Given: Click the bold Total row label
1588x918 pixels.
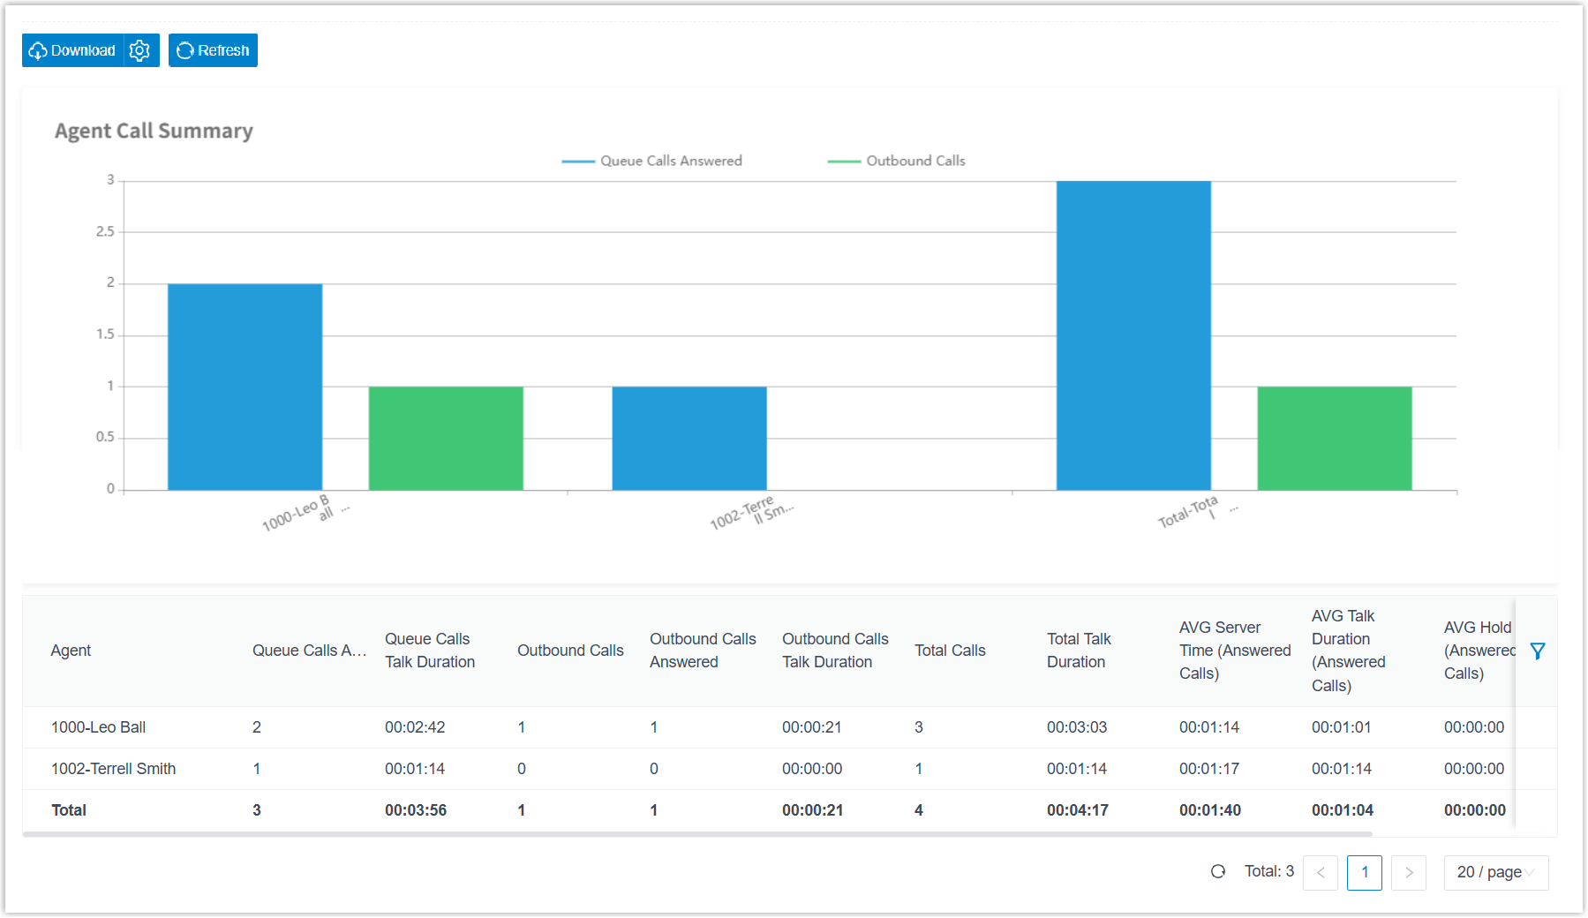Looking at the screenshot, I should tap(69, 810).
